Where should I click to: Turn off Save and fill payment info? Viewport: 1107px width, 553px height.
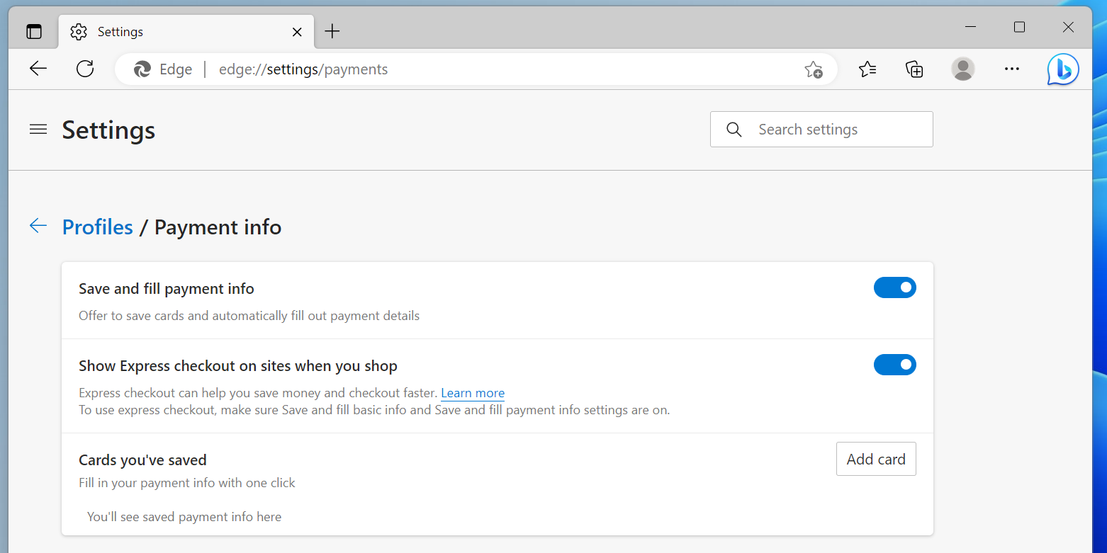coord(895,287)
